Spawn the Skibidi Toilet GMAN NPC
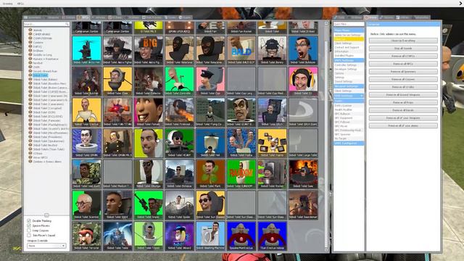The width and height of the screenshot is (464, 261). [86, 144]
